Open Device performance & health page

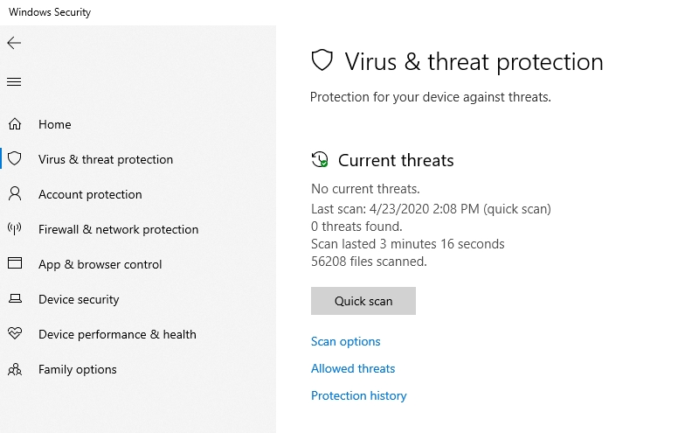(x=117, y=334)
